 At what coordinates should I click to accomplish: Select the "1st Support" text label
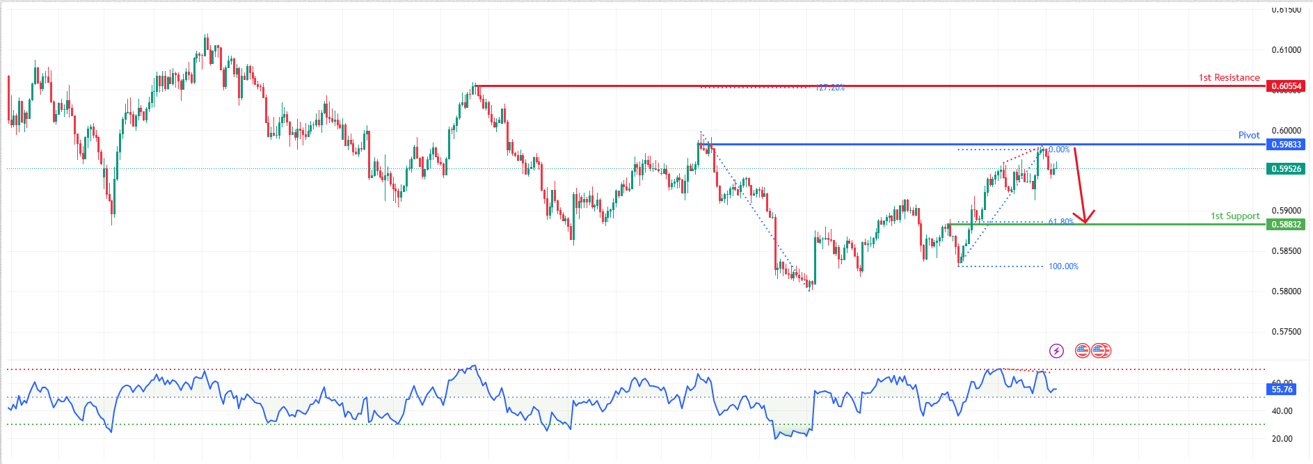(1235, 216)
